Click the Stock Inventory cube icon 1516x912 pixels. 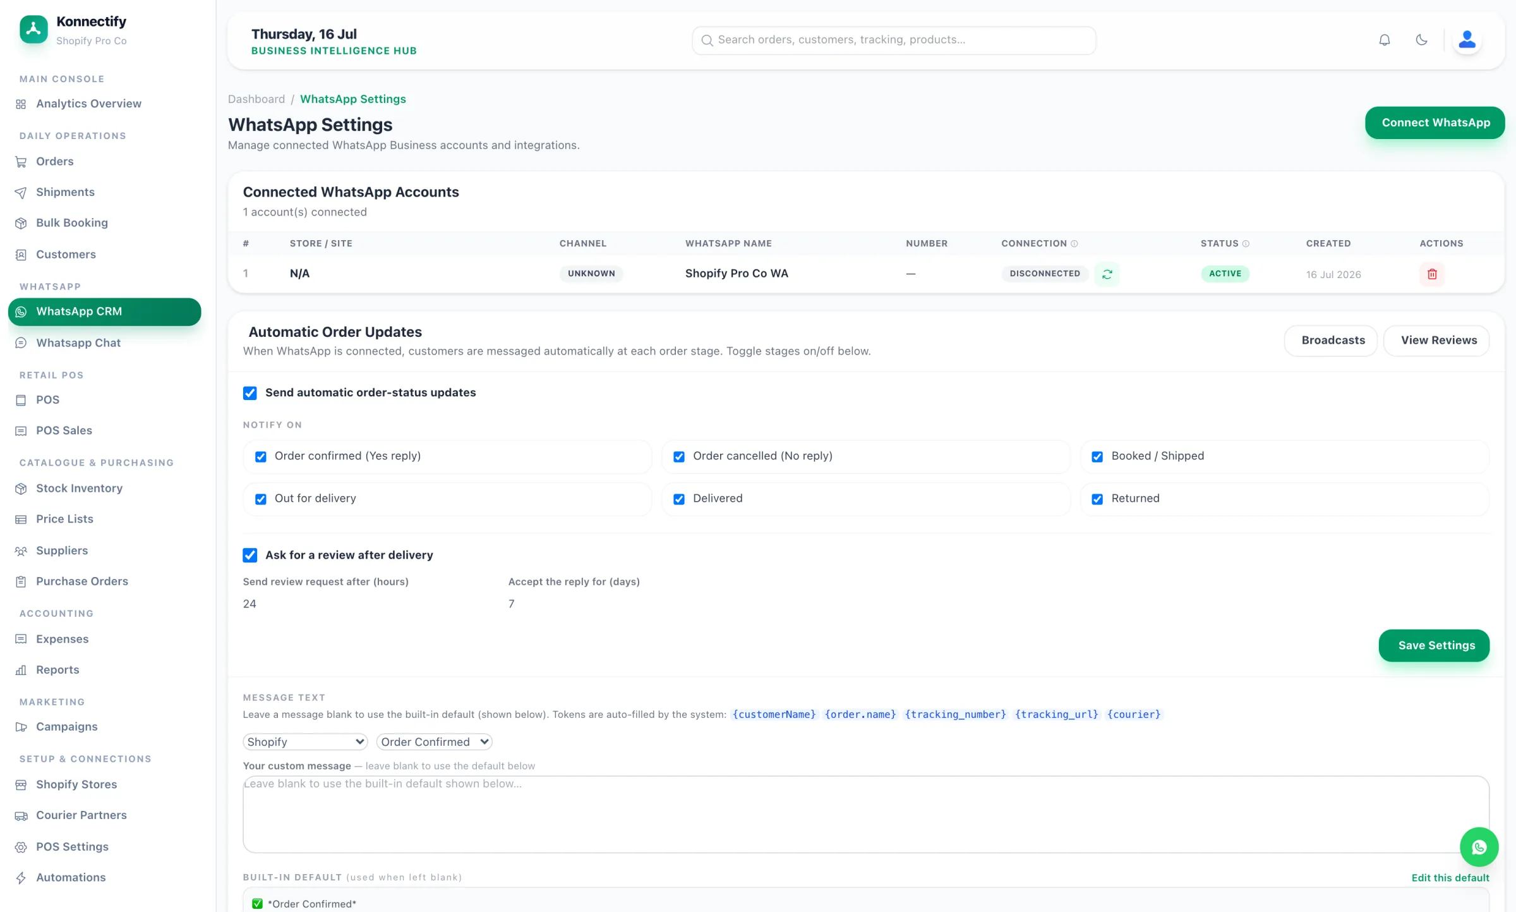tap(21, 489)
